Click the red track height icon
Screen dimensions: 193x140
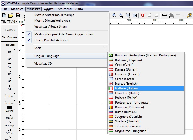[143, 15]
